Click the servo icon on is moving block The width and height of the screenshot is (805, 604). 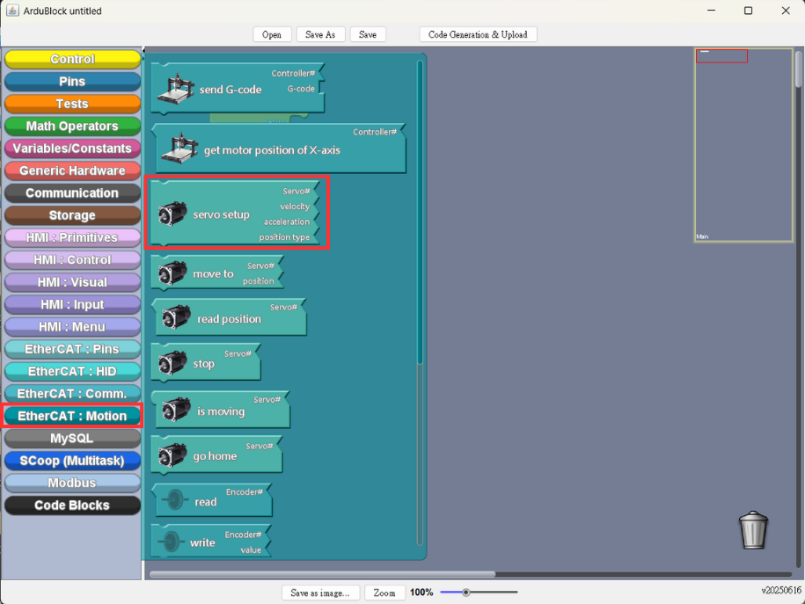[177, 410]
